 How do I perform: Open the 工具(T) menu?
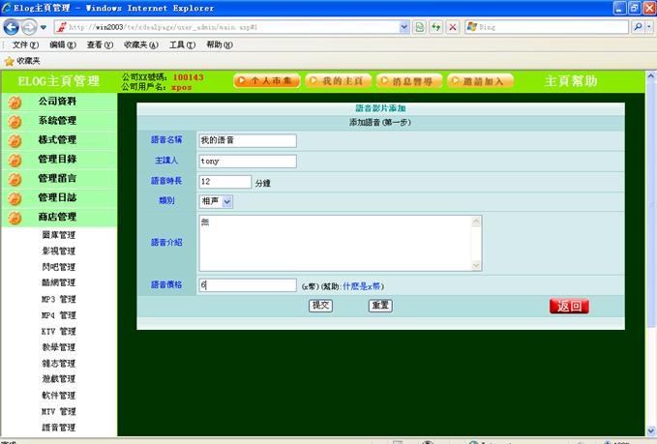pyautogui.click(x=182, y=44)
